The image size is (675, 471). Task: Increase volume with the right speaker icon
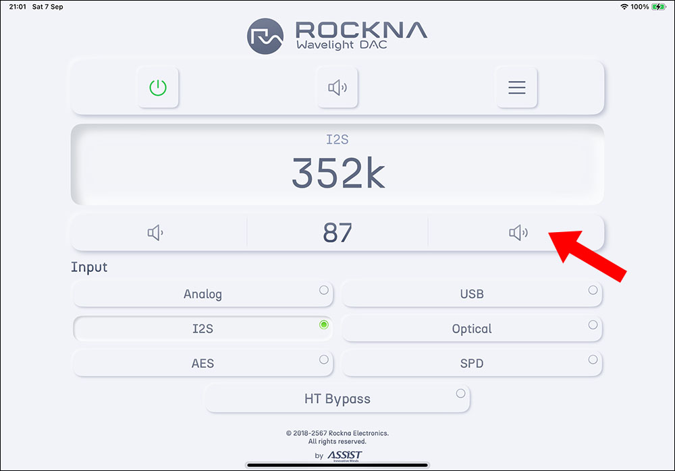pos(518,233)
